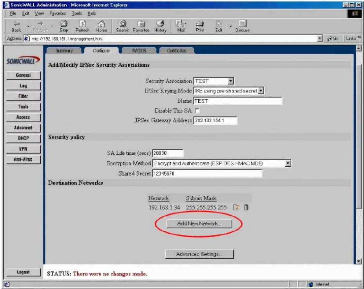Click the Subnet Mask column header
Viewport: 364px width, 289px height.
[x=201, y=198]
